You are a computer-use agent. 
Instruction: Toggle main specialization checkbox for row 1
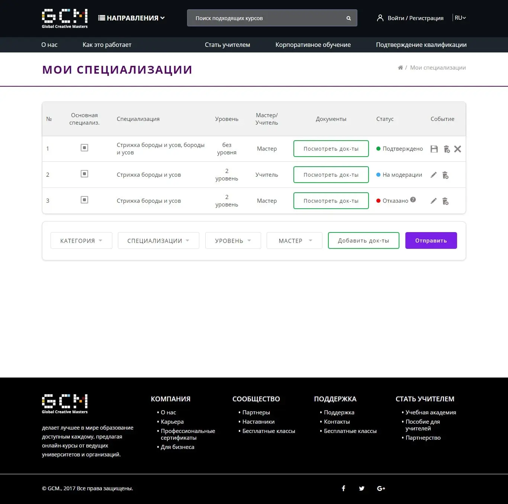[84, 147]
